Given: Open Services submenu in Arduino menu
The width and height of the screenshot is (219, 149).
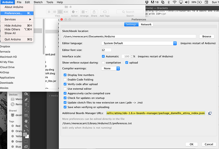Looking at the screenshot, I should [x=17, y=19].
